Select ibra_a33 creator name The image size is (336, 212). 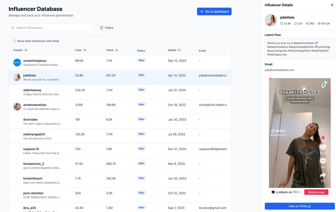(29, 208)
